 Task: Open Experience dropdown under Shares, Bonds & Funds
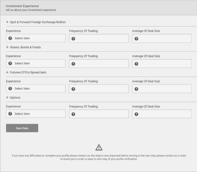pyautogui.click(x=36, y=63)
